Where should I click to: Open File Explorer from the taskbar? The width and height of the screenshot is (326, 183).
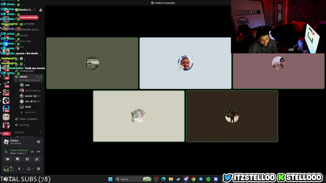(x=171, y=179)
